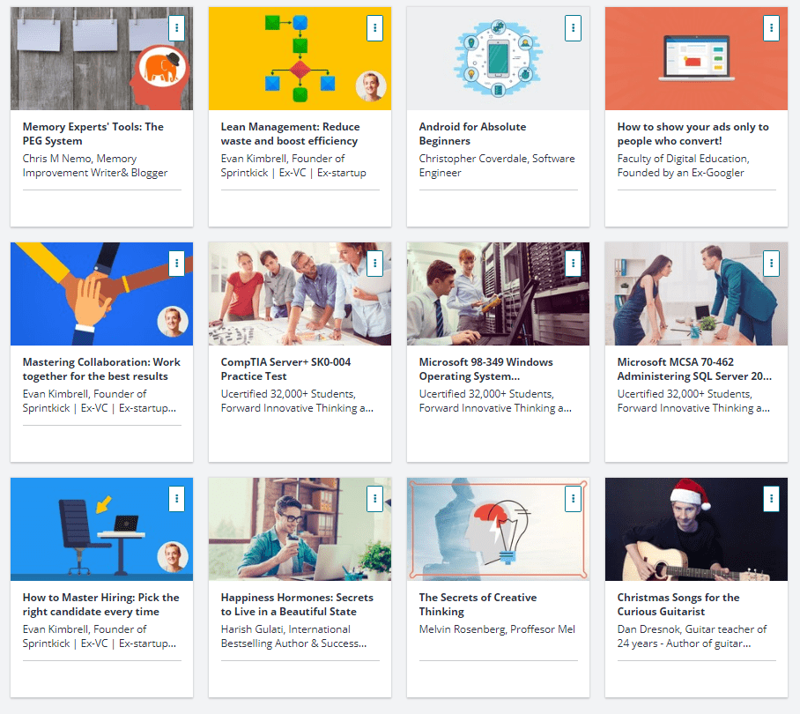
Task: Expand options for Microsoft MCSA 70-462 course
Action: coord(771,263)
